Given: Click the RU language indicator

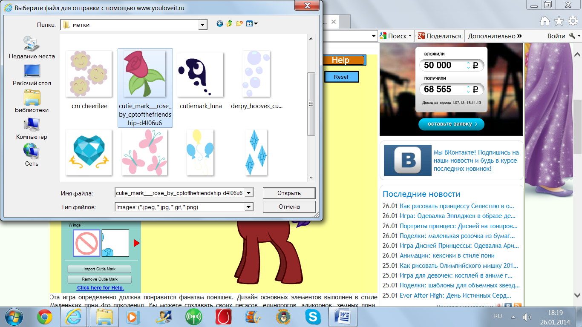Looking at the screenshot, I should click(497, 316).
